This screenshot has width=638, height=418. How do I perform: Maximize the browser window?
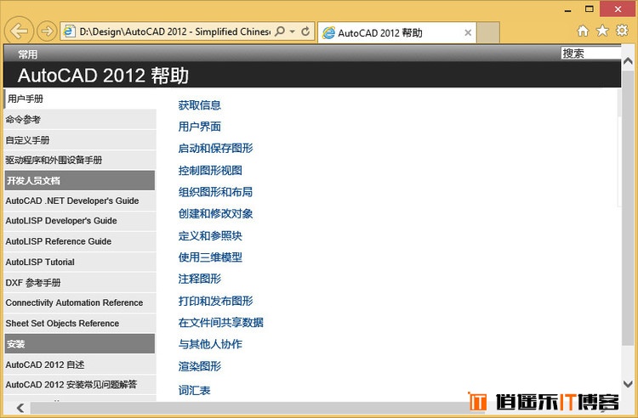click(590, 9)
